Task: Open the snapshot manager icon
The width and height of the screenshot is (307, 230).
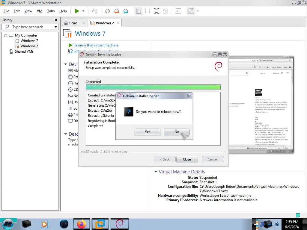Action: click(x=126, y=11)
